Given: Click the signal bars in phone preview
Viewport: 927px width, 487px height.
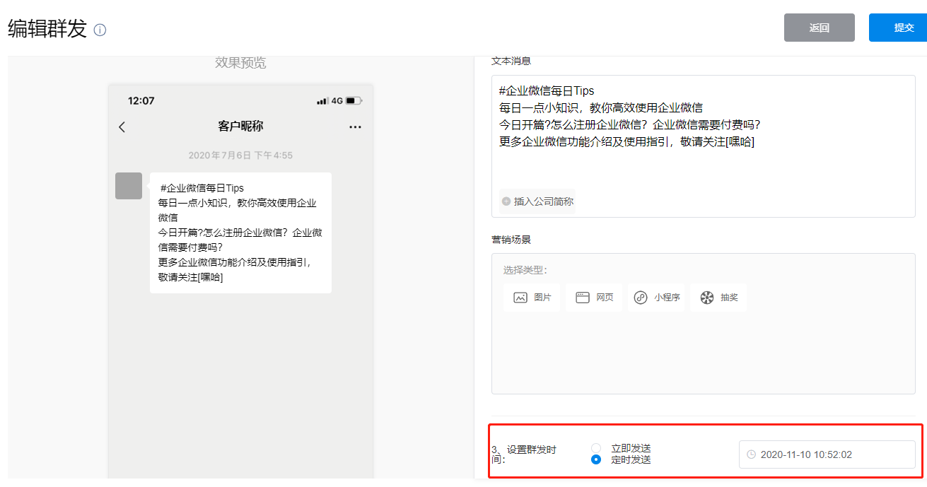Looking at the screenshot, I should 322,101.
